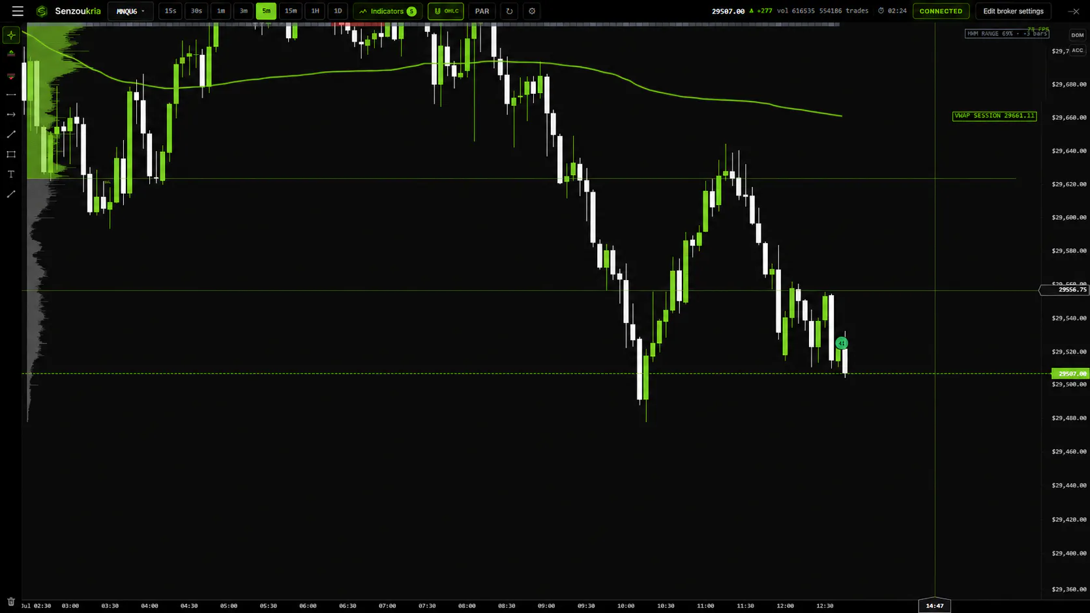Click the Senzoukria logo icon
Viewport: 1090px width, 613px height.
coord(42,11)
